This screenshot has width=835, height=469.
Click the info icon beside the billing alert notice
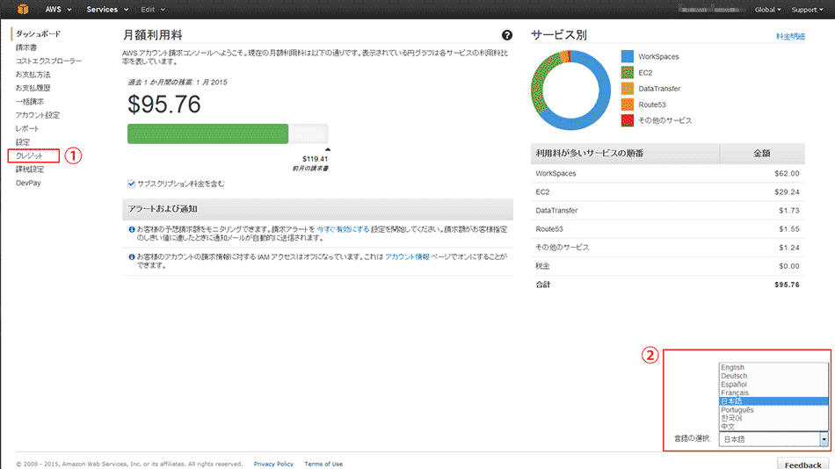coord(132,229)
